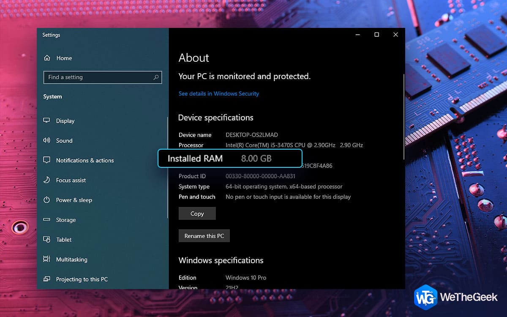This screenshot has height=317, width=507.
Task: Select the No pen or touch input text
Action: 288,197
